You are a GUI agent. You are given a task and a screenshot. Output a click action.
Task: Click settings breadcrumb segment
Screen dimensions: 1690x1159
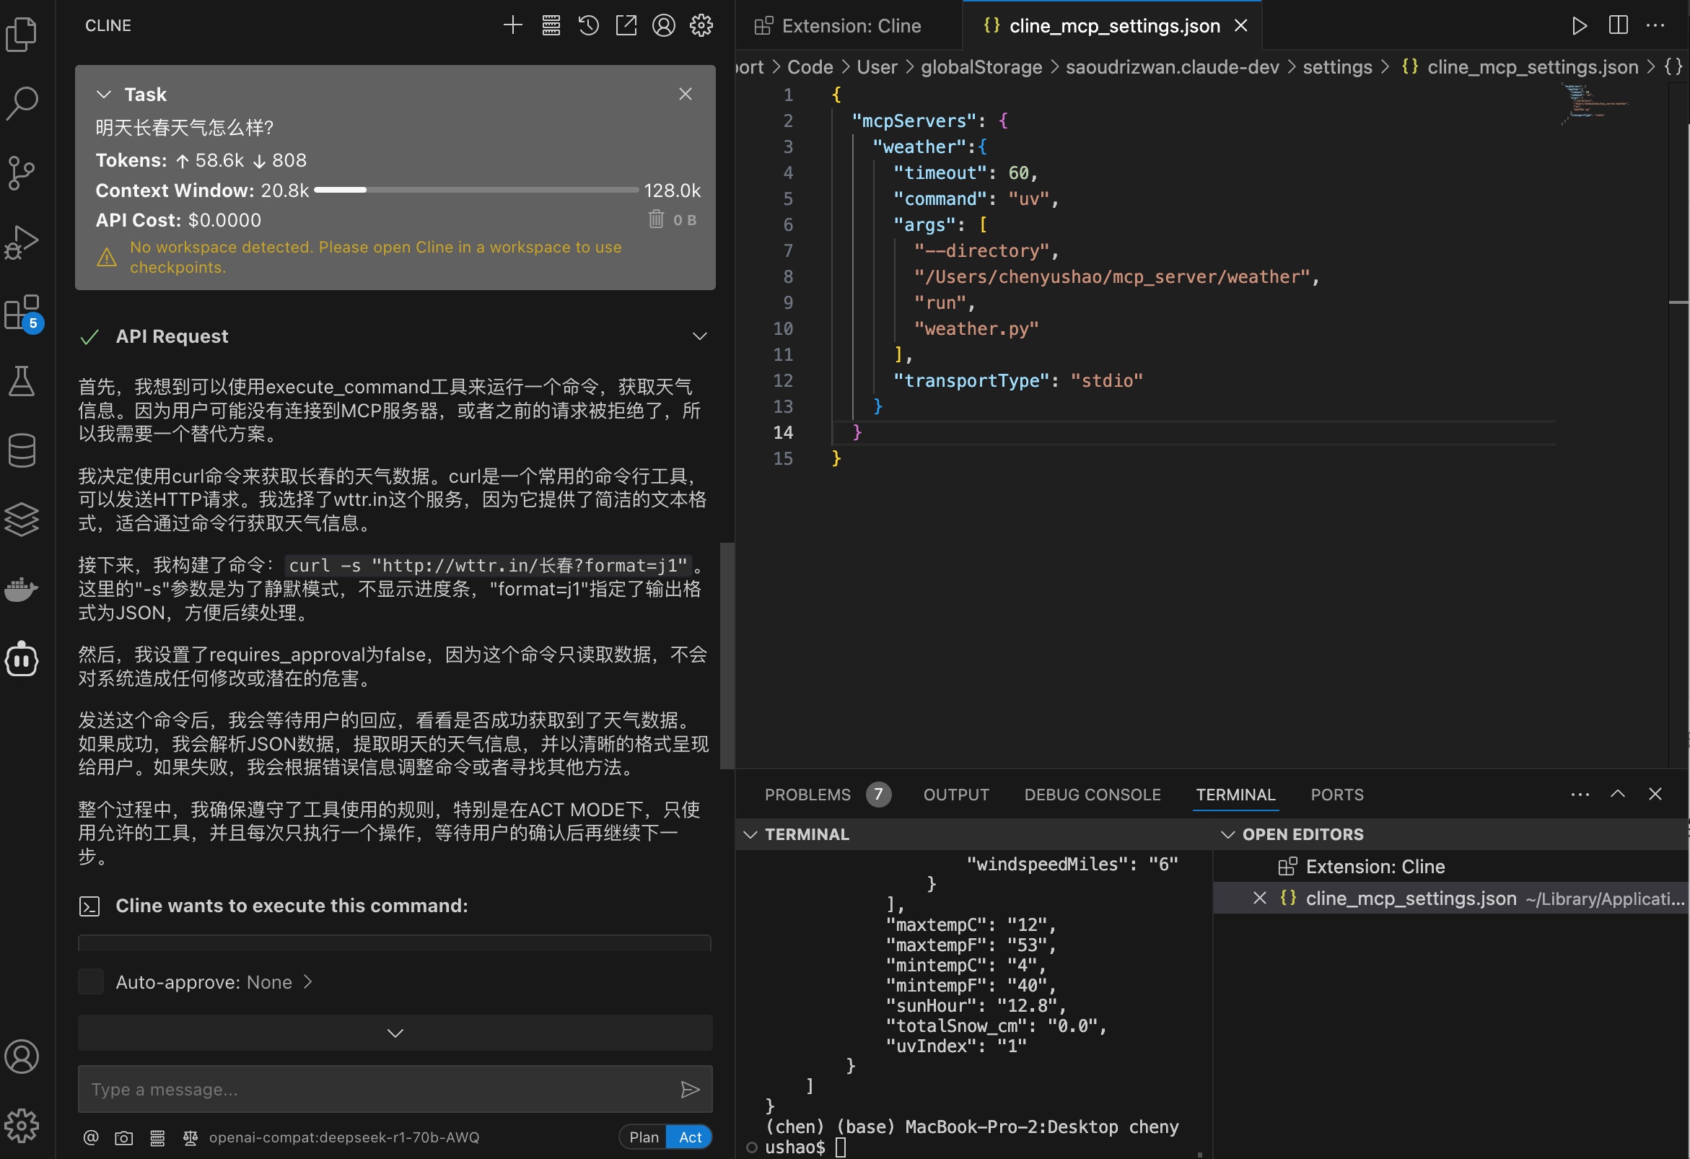1336,67
